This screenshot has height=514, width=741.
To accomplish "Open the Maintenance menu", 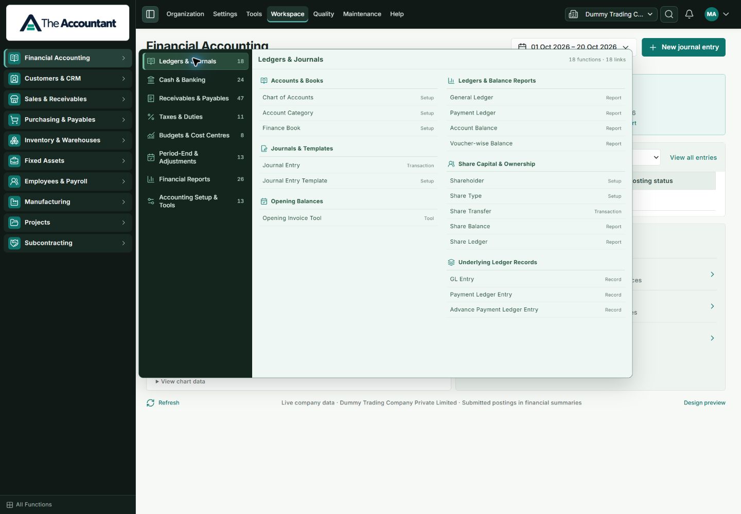I will click(362, 14).
